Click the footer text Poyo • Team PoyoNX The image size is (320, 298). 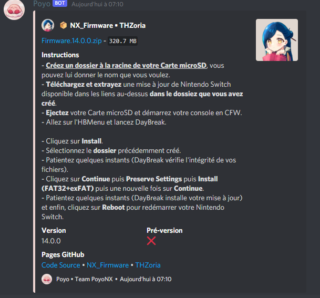tap(85, 279)
